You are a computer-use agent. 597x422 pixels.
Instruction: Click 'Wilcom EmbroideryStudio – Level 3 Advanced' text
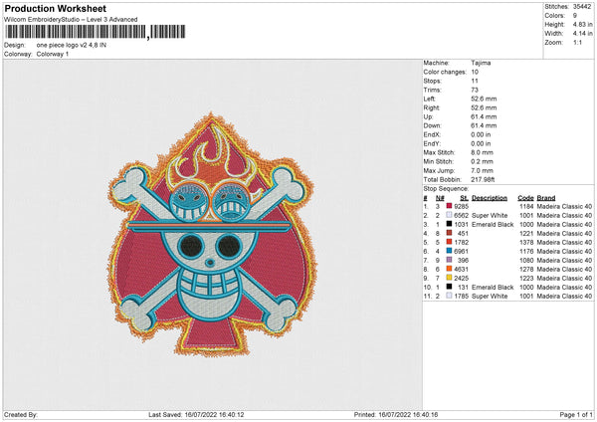click(x=71, y=20)
